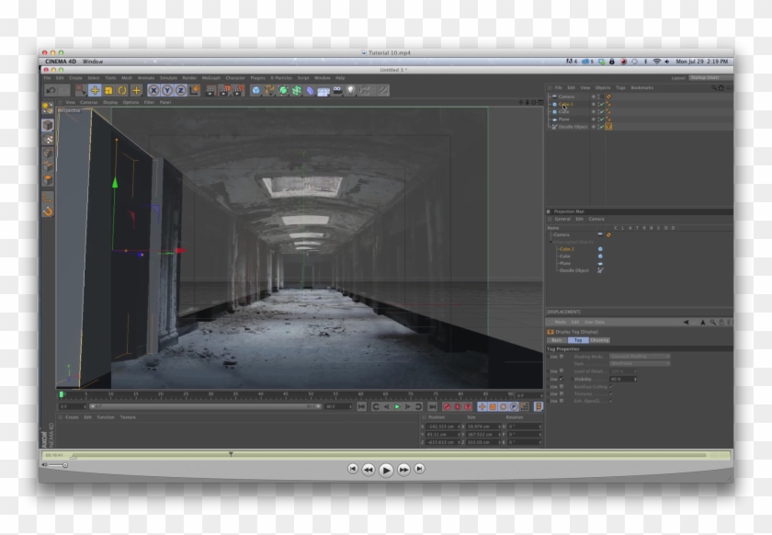
Task: Open the MoGraph menu
Action: [210, 78]
